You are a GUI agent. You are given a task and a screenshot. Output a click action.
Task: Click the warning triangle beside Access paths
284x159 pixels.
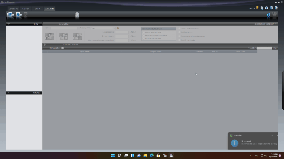tap(118, 28)
